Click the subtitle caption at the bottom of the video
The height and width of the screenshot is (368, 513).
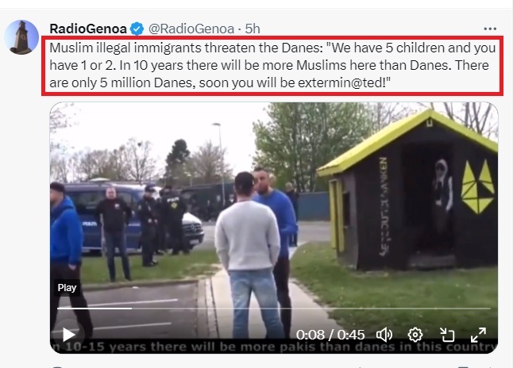(274, 347)
